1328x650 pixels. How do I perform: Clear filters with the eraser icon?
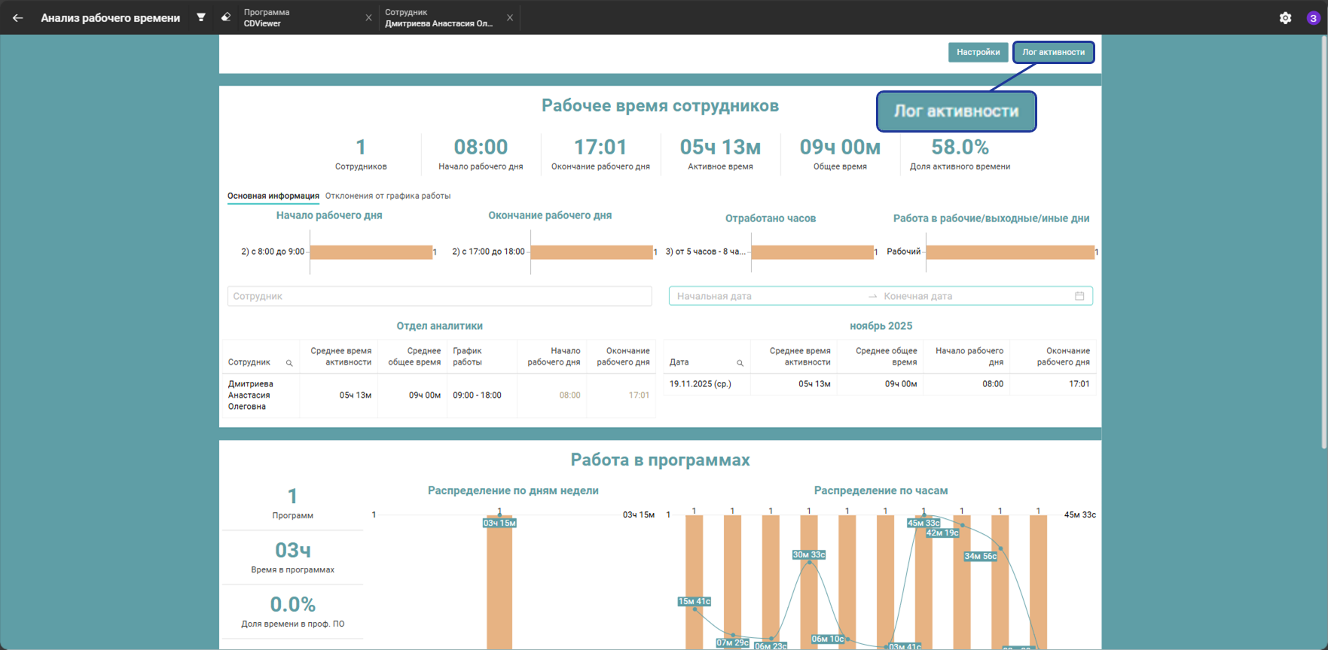pyautogui.click(x=225, y=17)
